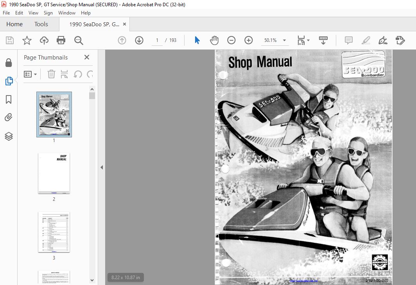Click the "8.22 x 10.87 in" page size label
This screenshot has width=416, height=285.
pos(126,277)
